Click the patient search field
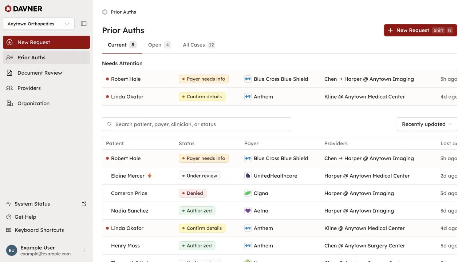The image size is (466, 262). point(197,124)
